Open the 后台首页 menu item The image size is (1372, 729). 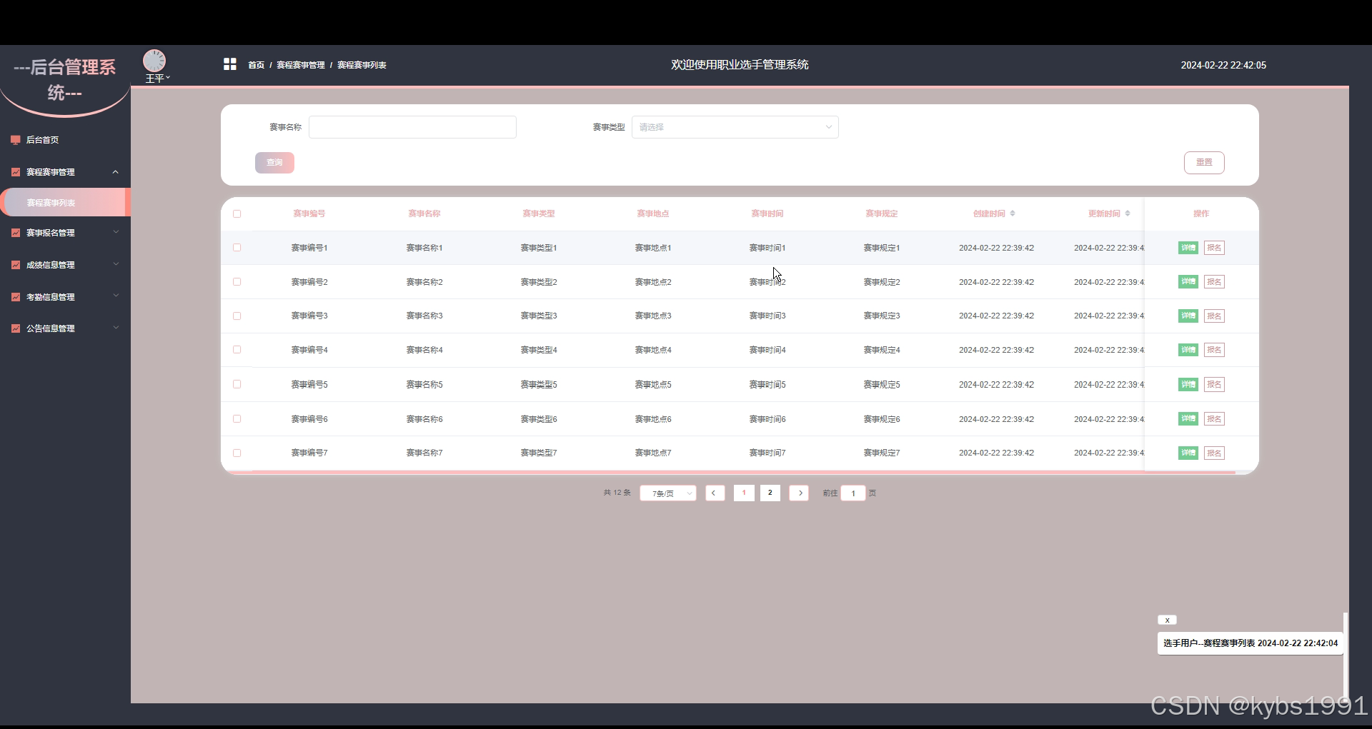(65, 140)
